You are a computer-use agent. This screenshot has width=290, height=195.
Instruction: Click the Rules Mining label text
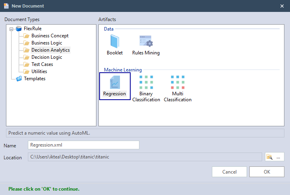146,53
